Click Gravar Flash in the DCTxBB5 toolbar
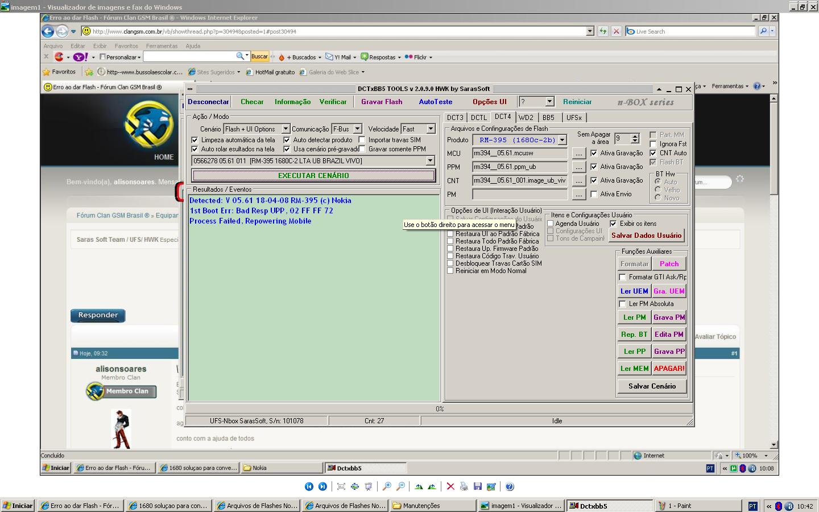819x512 pixels. [382, 102]
